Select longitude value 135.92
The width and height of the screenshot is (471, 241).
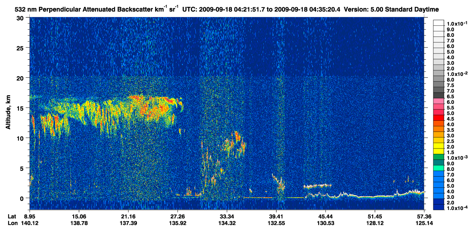pyautogui.click(x=178, y=223)
